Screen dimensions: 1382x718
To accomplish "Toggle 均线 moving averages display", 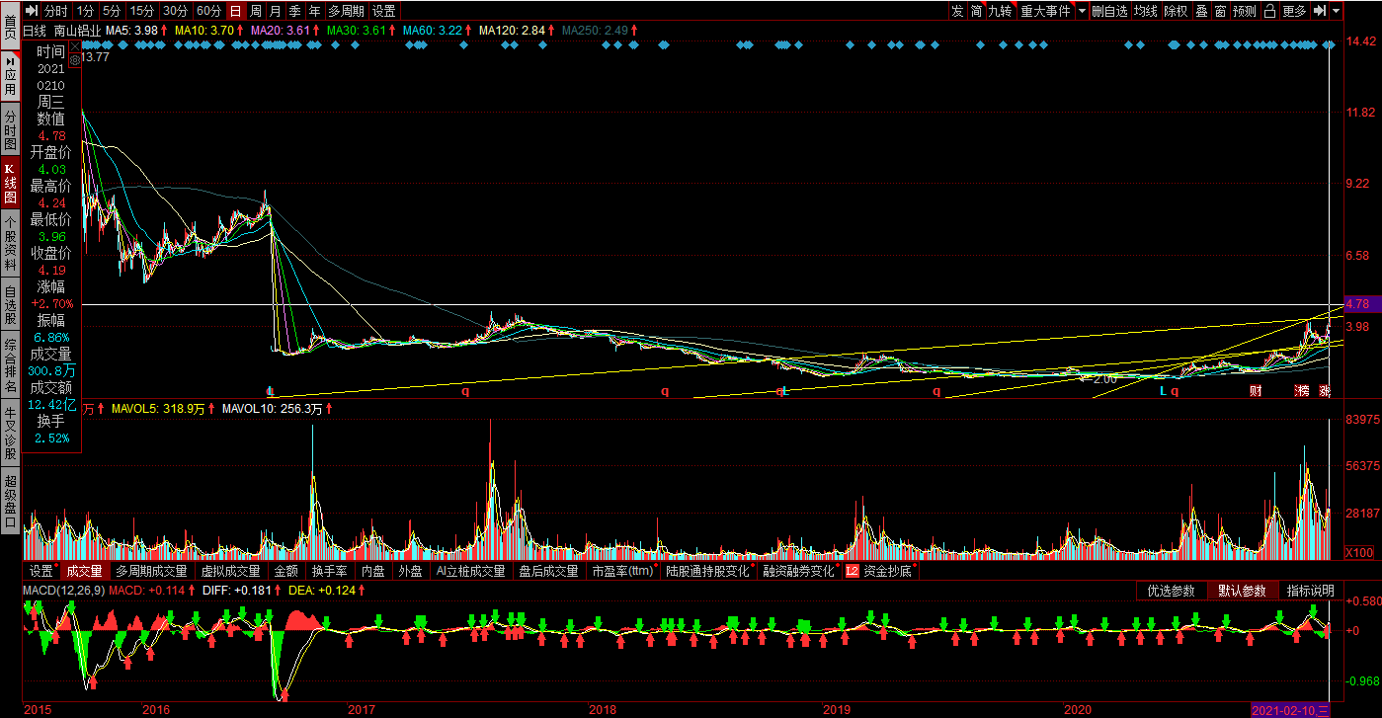I will click(1145, 11).
